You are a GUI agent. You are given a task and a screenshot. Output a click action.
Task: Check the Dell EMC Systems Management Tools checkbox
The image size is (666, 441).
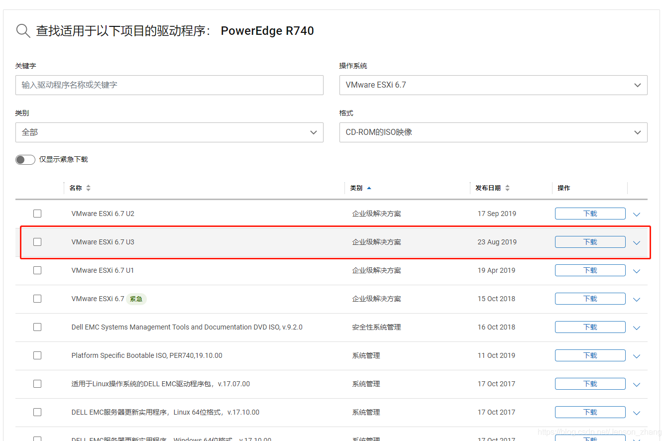point(37,327)
